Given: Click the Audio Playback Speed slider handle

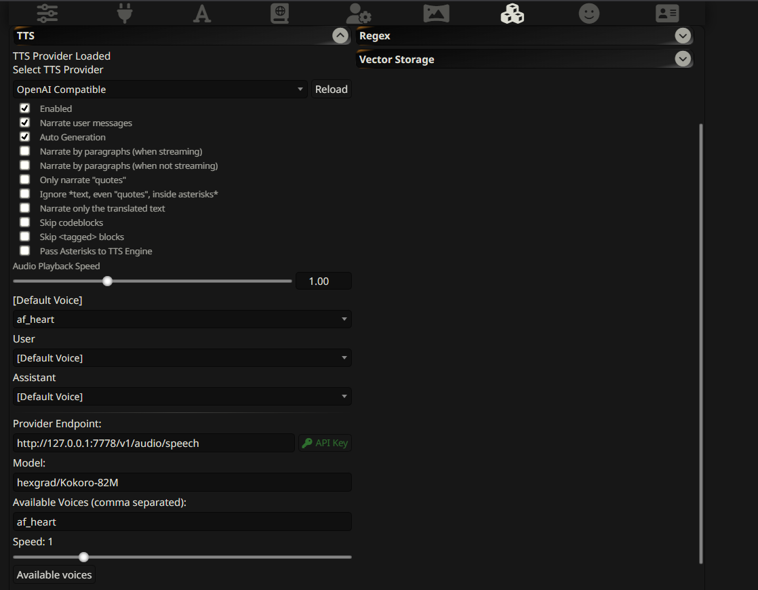Looking at the screenshot, I should click(x=107, y=281).
